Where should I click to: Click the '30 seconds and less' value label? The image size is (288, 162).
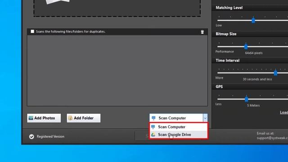pyautogui.click(x=257, y=79)
